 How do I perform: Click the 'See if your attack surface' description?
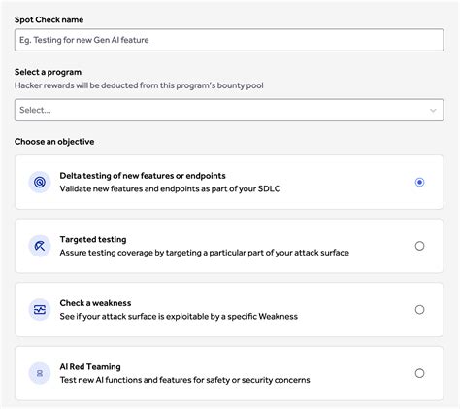(x=179, y=316)
